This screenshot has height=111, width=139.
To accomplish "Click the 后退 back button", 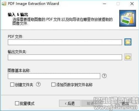I will pos(70,103).
